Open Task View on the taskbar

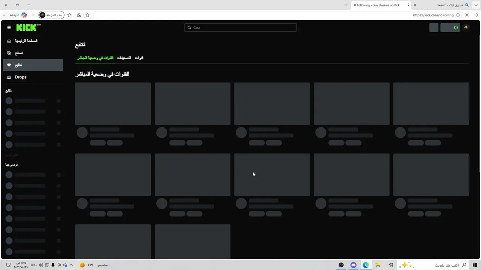pos(391,265)
